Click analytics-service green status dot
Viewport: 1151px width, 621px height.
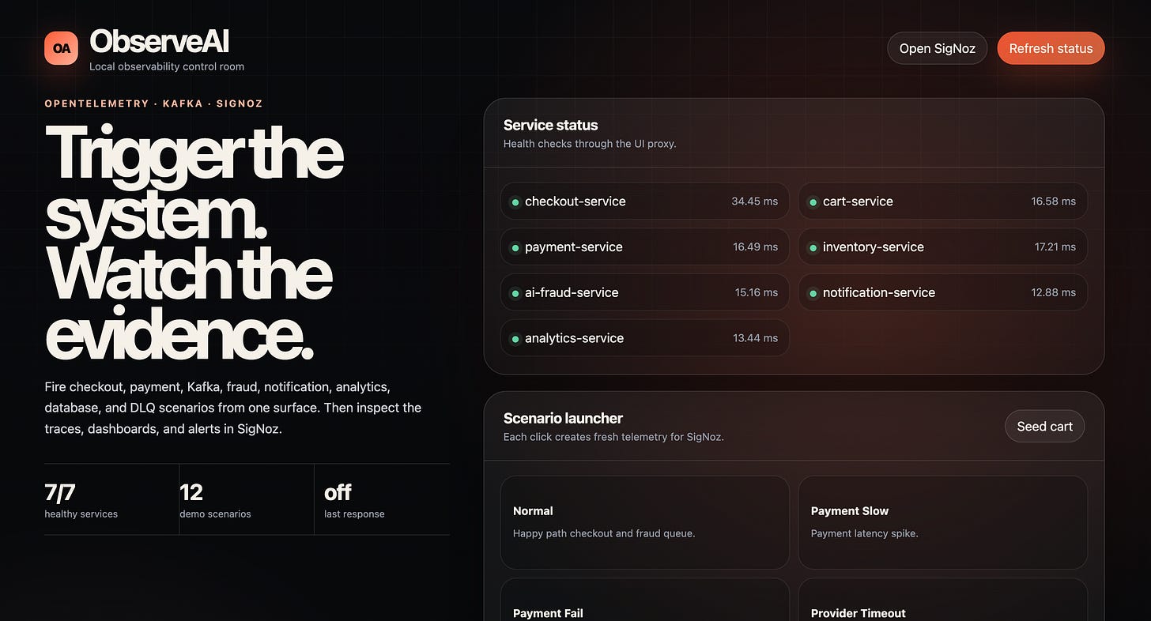coord(515,339)
